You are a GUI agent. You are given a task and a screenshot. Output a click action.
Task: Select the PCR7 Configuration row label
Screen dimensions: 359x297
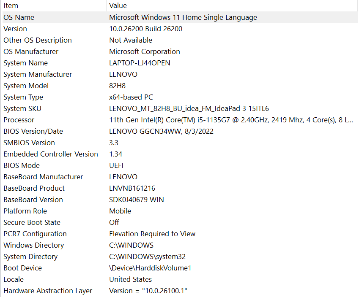point(35,234)
